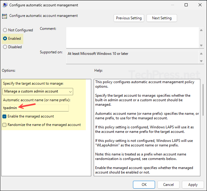Click inside the Comment text box
Screen dimensions: 207x191
133,38
